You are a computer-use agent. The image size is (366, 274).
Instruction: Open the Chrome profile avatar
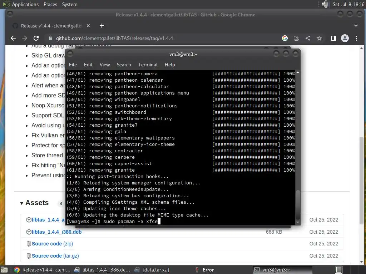pos(345,38)
